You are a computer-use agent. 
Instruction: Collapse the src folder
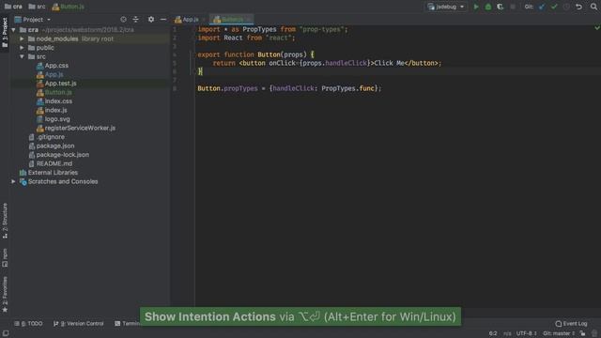(22, 56)
